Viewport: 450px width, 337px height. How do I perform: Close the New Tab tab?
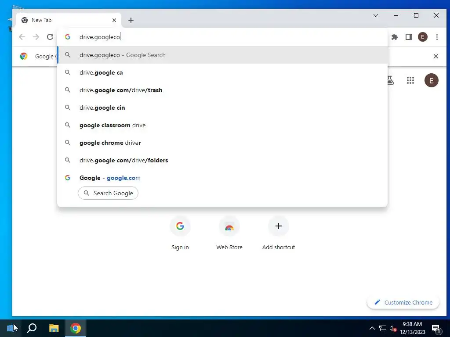tap(114, 20)
